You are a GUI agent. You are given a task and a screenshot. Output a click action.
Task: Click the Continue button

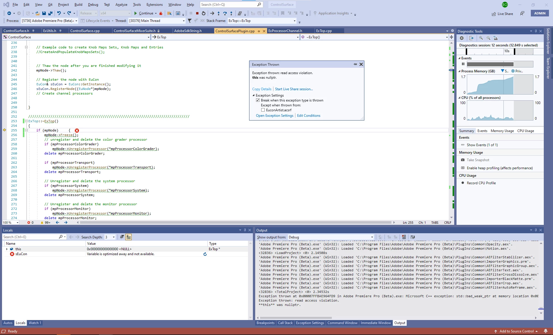coord(144,13)
